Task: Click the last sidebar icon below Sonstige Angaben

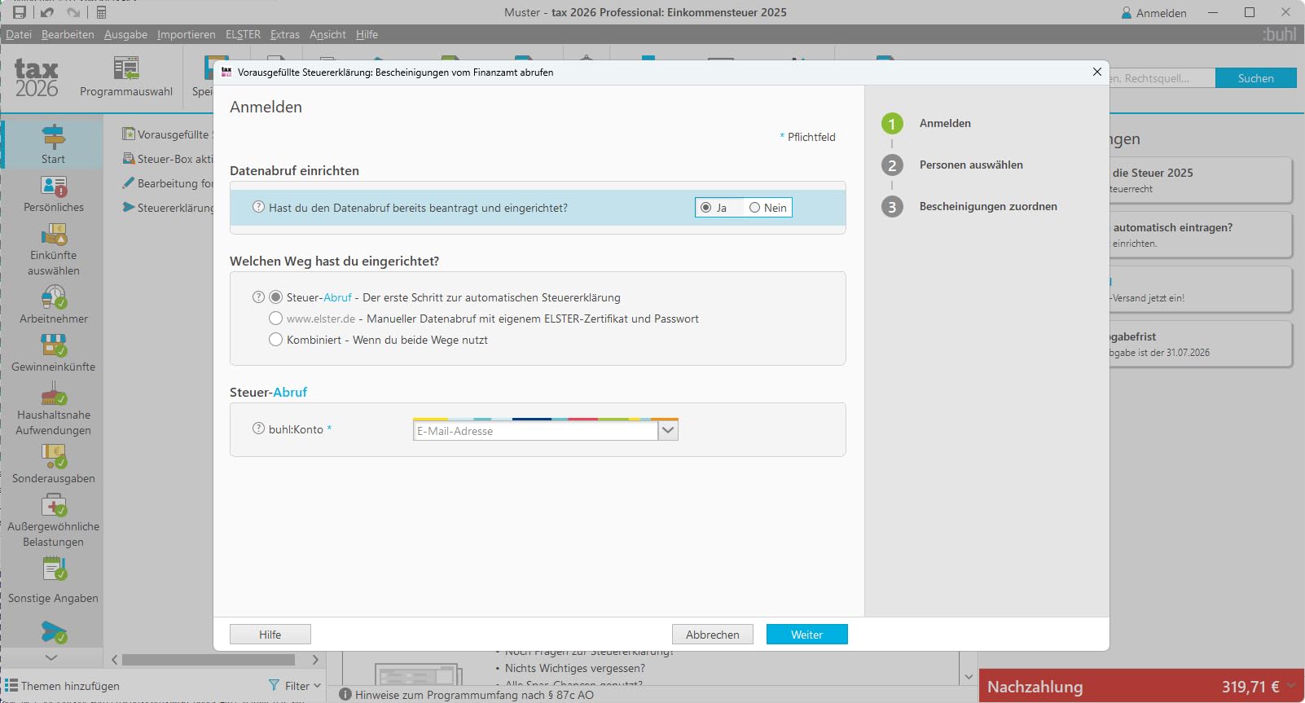Action: (x=54, y=631)
